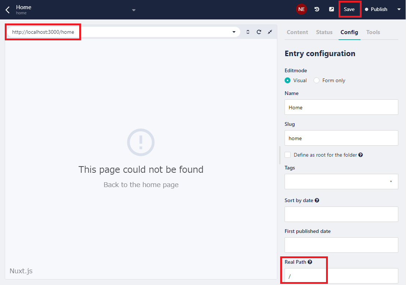406x285 pixels.
Task: Toggle mobile preview device icon
Action: click(248, 32)
